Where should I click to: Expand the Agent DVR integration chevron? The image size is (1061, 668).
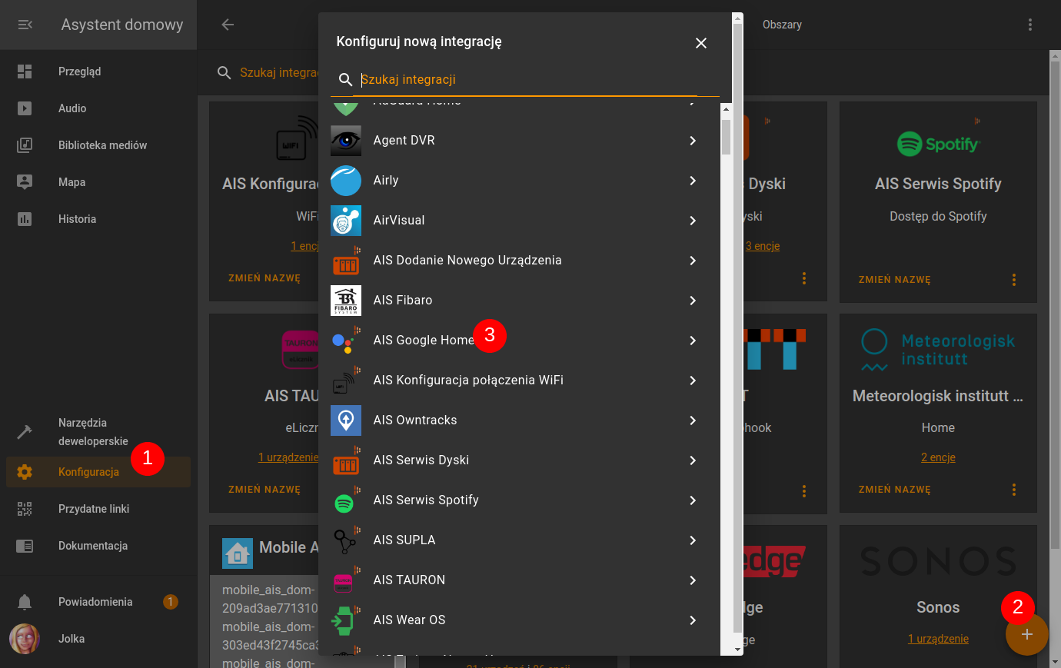click(x=693, y=141)
